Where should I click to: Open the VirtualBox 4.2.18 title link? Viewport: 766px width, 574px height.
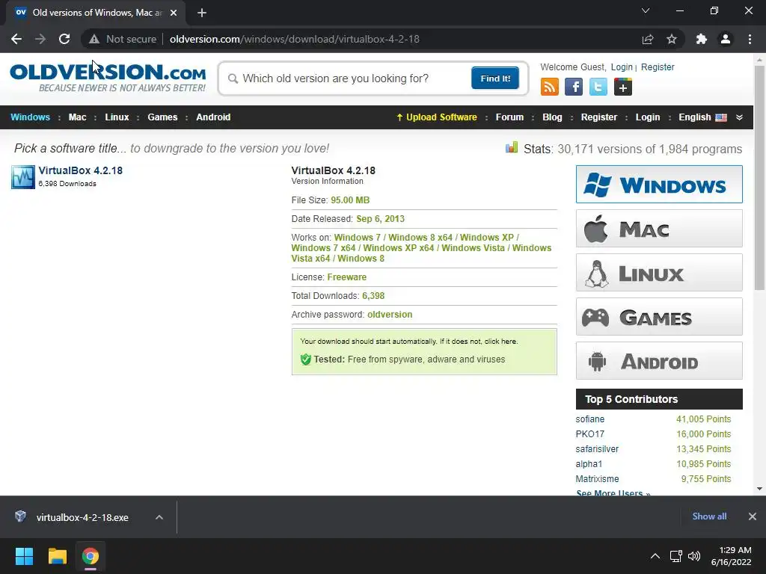[81, 170]
